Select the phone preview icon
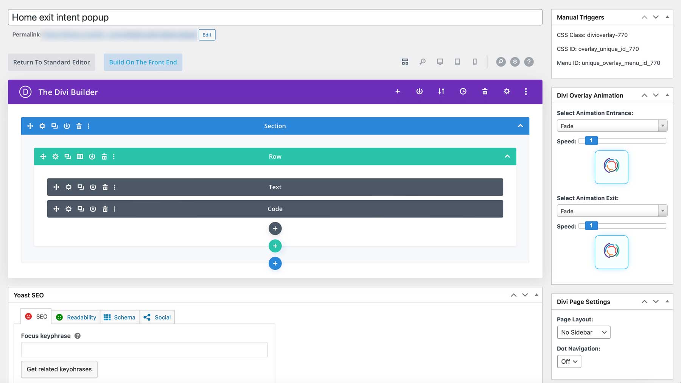This screenshot has width=681, height=383. click(x=474, y=62)
